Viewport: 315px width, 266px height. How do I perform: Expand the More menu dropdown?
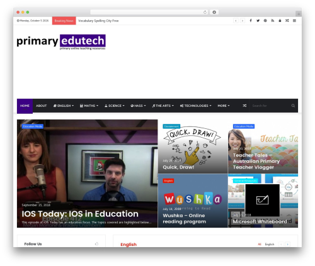(224, 106)
